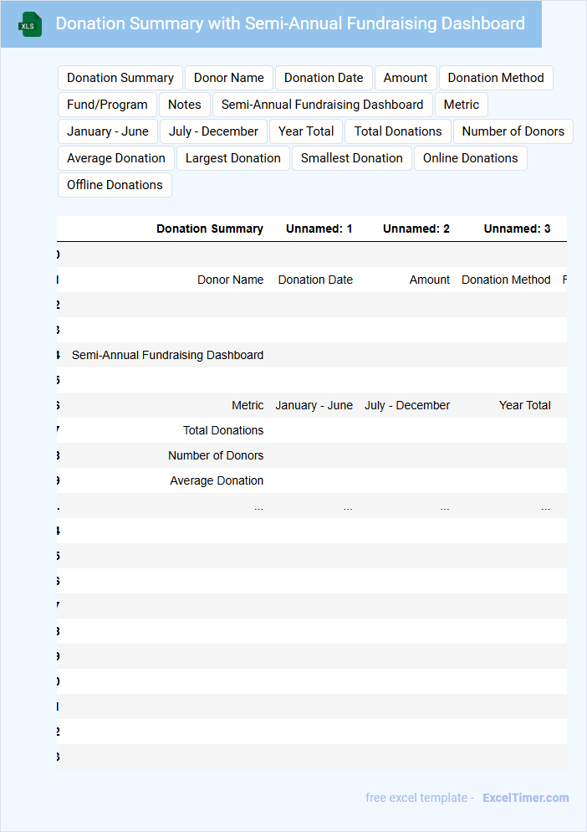Select the Donation Date tag
This screenshot has height=832, width=587.
(x=324, y=78)
